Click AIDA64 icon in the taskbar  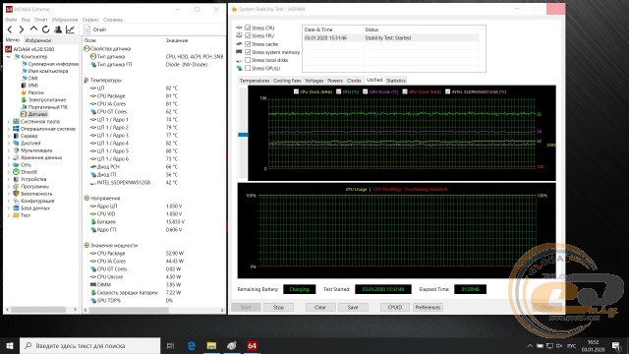pyautogui.click(x=252, y=345)
